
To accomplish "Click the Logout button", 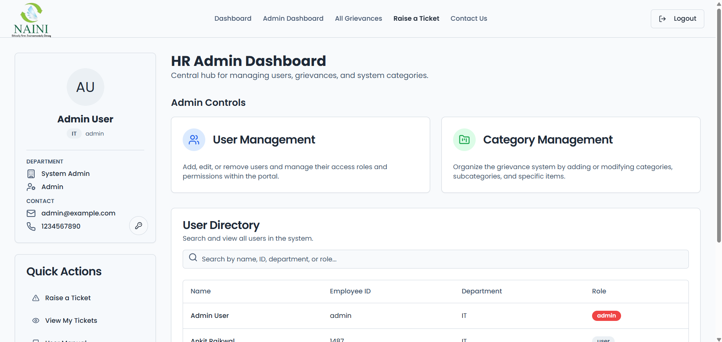I will (677, 18).
